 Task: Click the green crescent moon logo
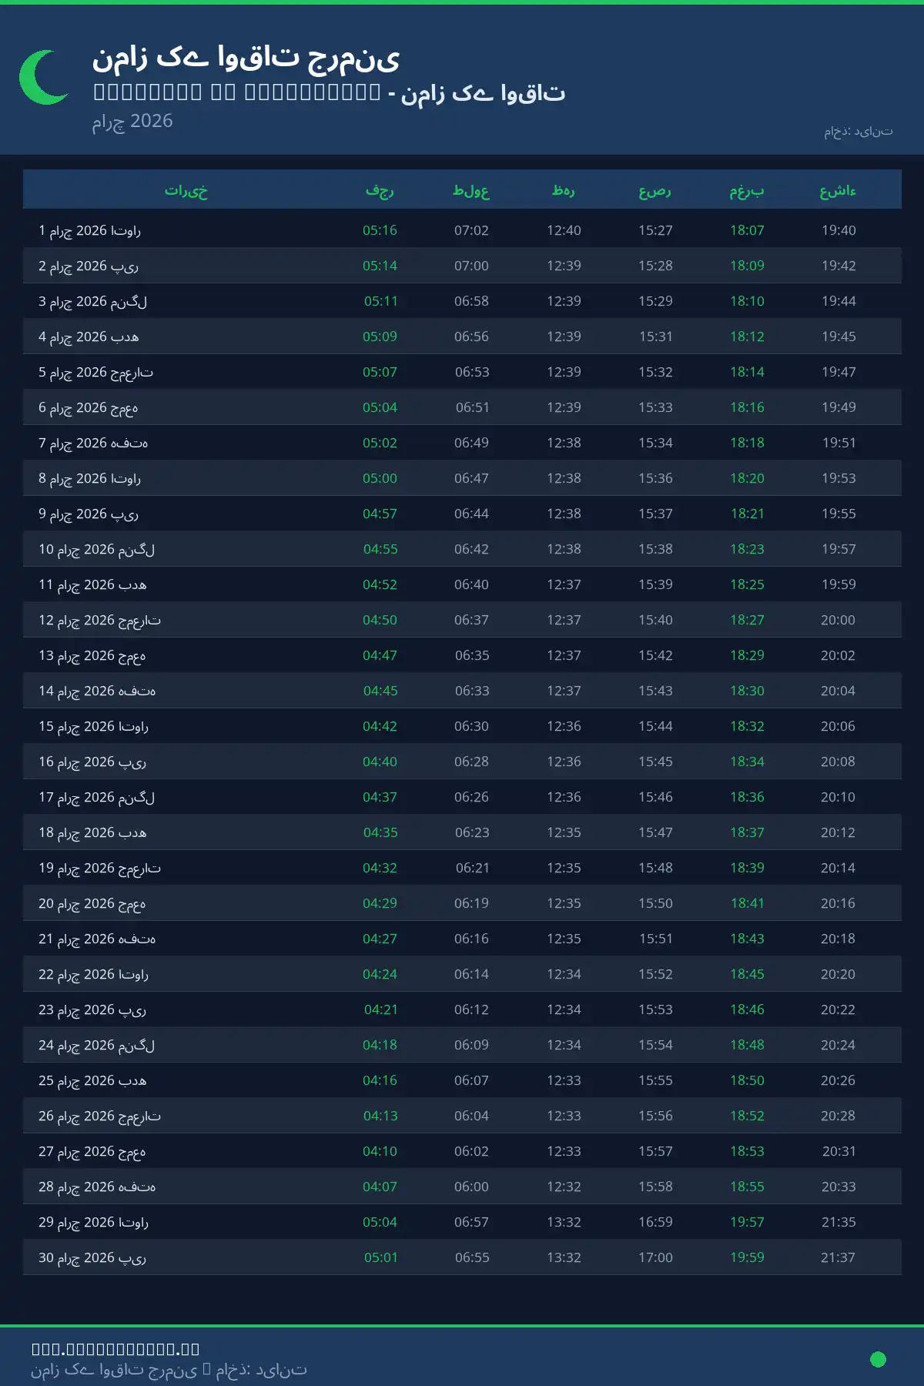coord(42,77)
